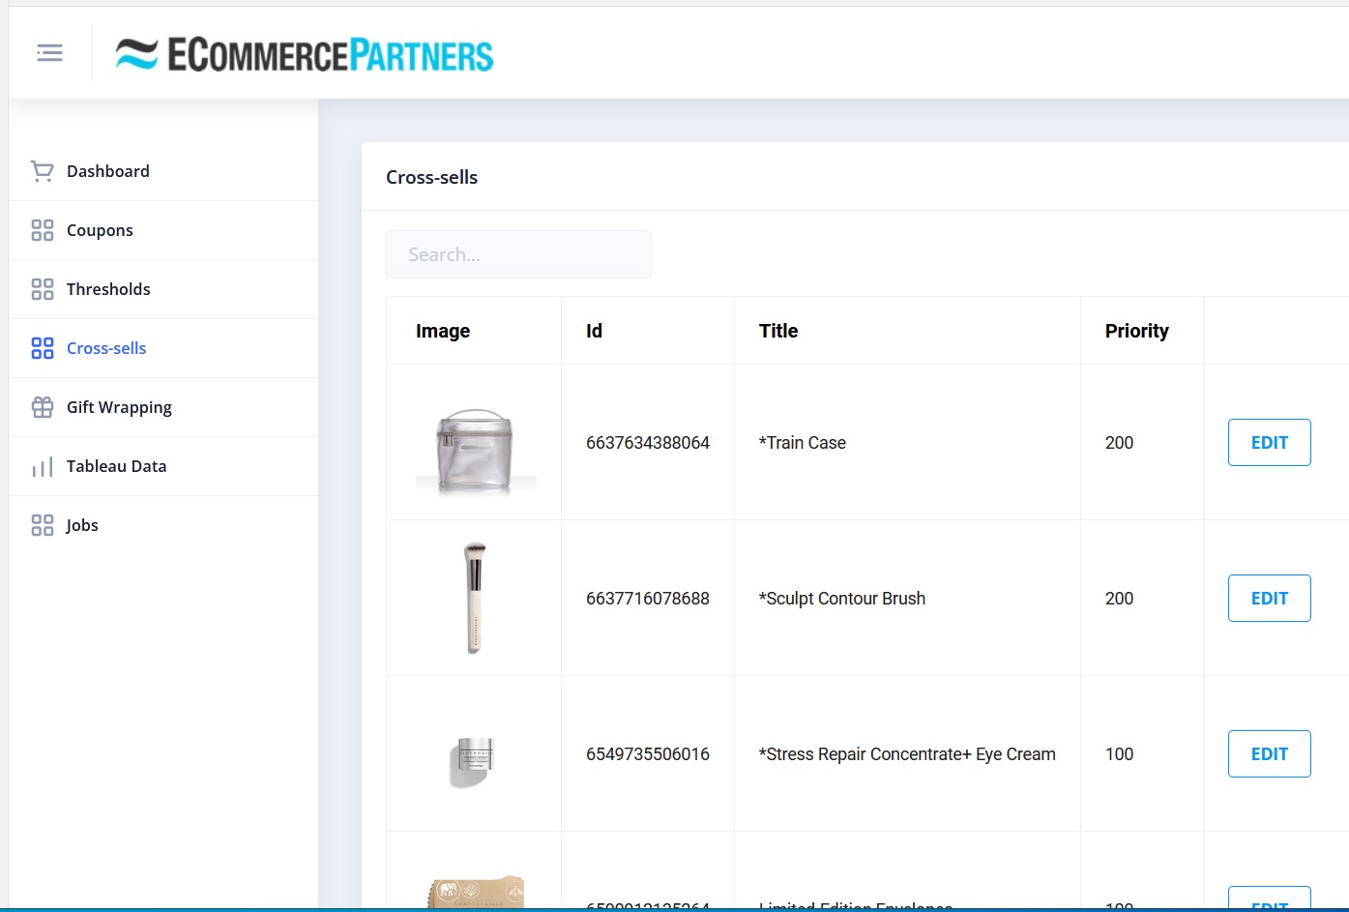The image size is (1349, 912).
Task: Edit the Stress Repair Eye Cream entry
Action: point(1269,753)
